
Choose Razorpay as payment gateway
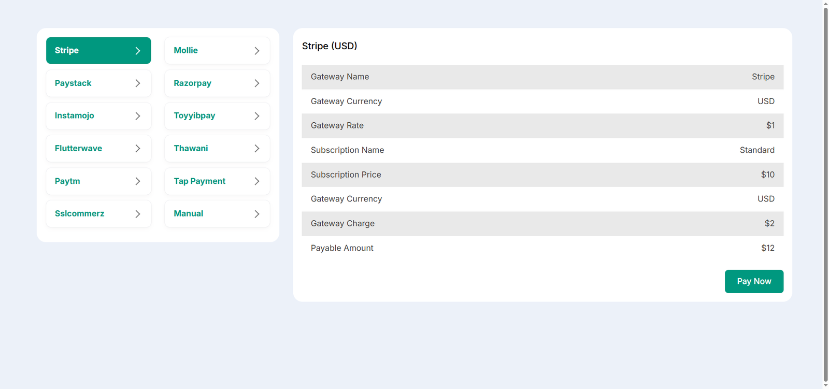pyautogui.click(x=192, y=83)
